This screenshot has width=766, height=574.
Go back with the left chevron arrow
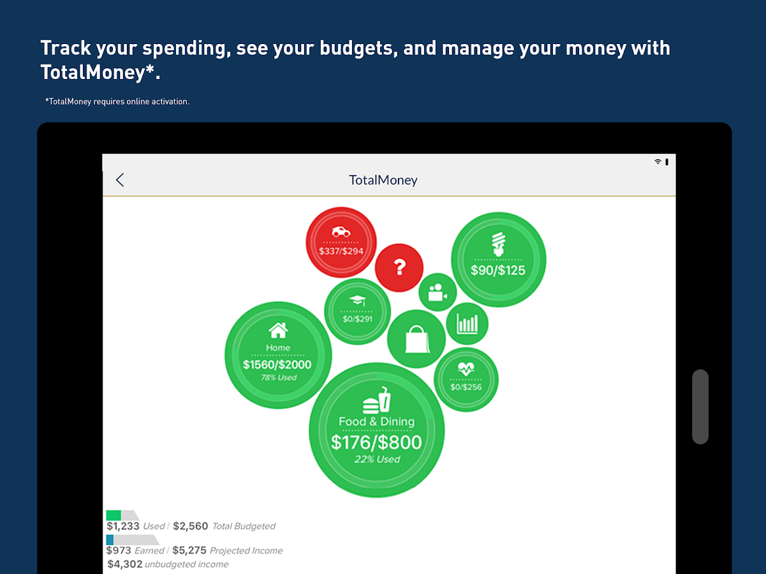coord(120,180)
